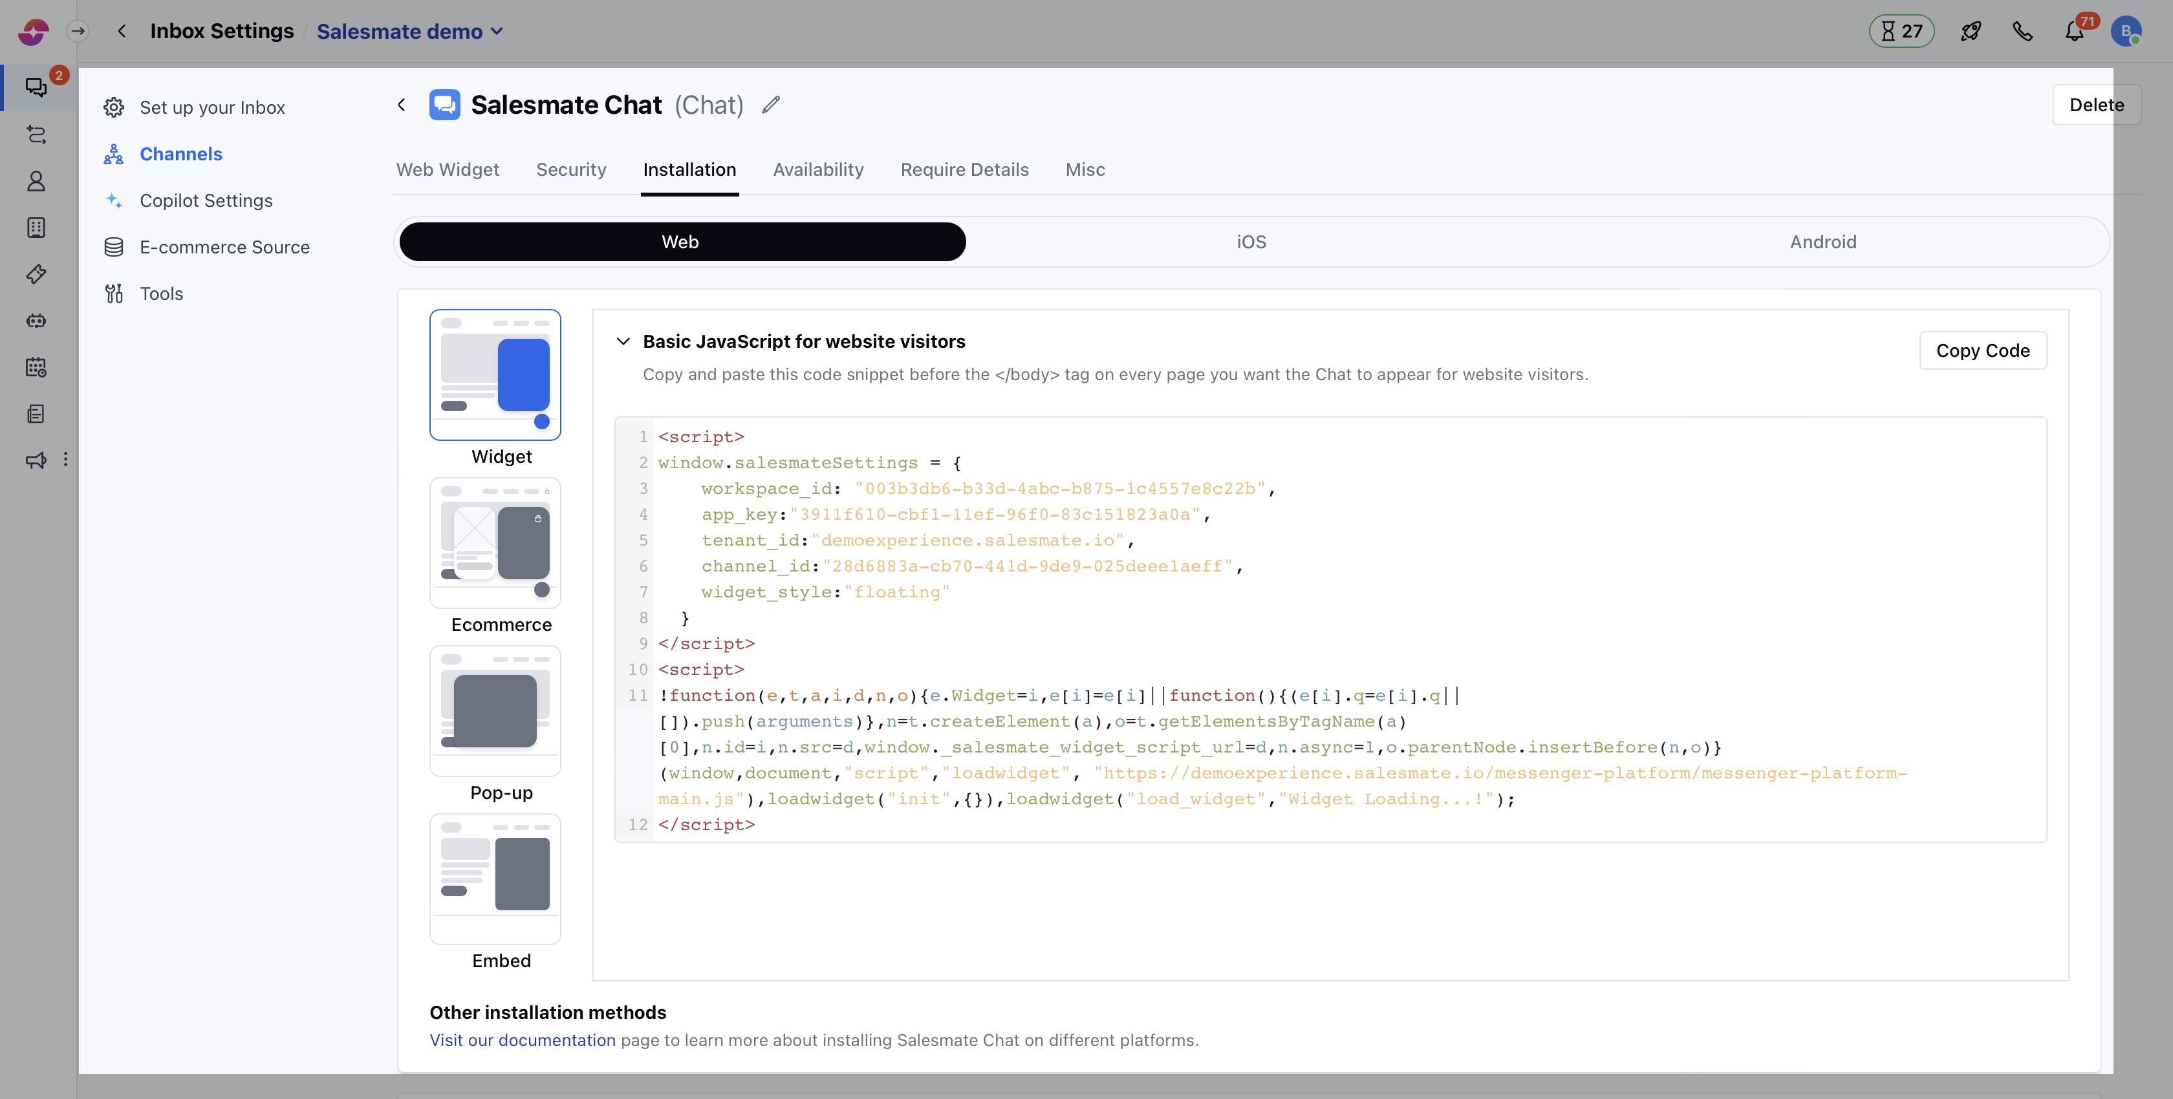Switch the platform to Android
The height and width of the screenshot is (1099, 2173).
tap(1823, 241)
